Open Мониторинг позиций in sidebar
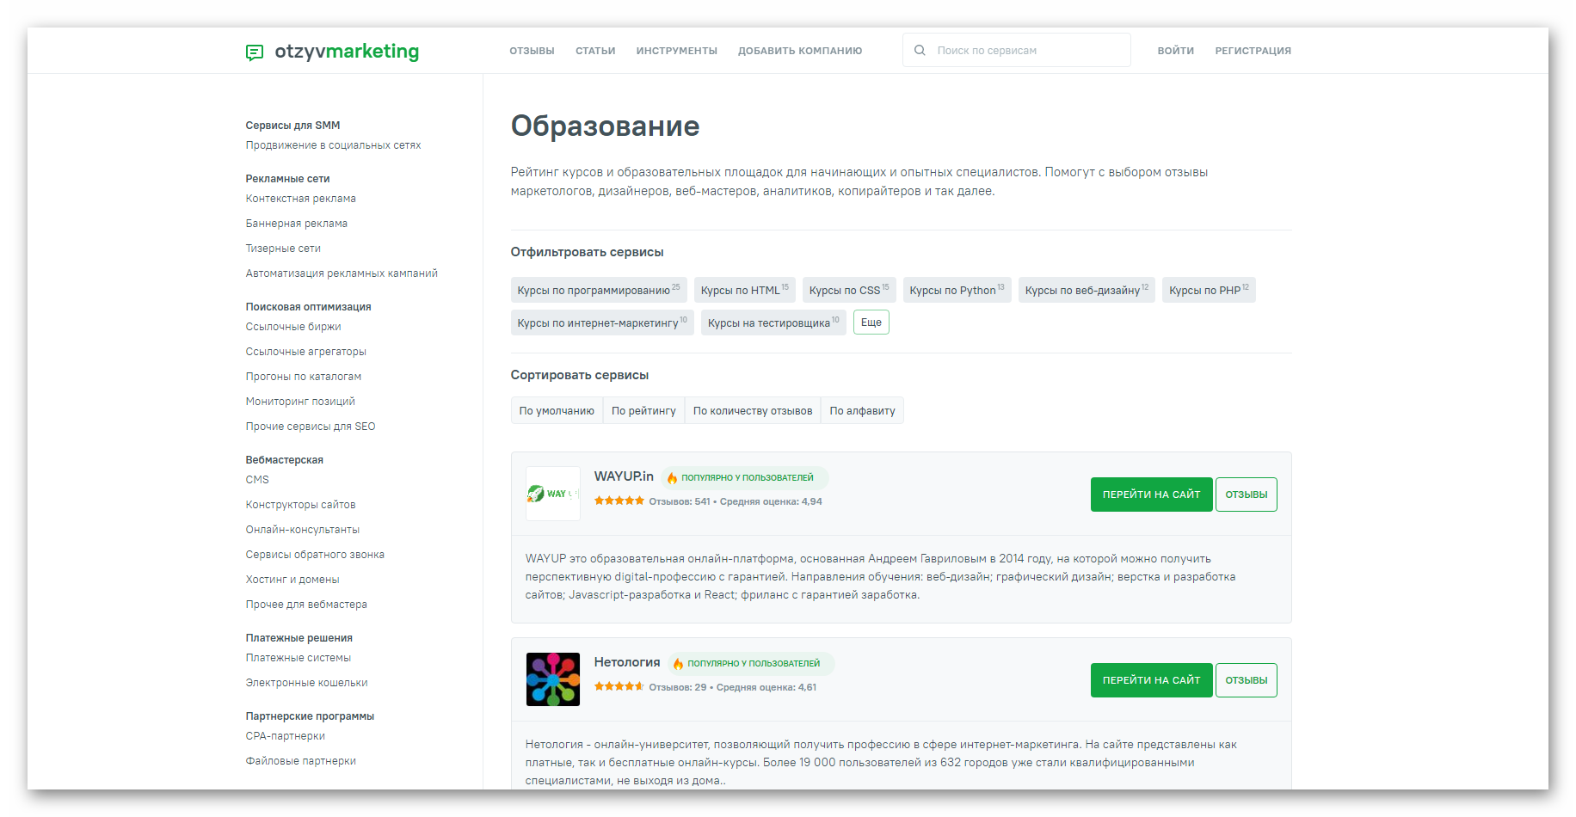Viewport: 1576px width, 817px height. tap(300, 402)
